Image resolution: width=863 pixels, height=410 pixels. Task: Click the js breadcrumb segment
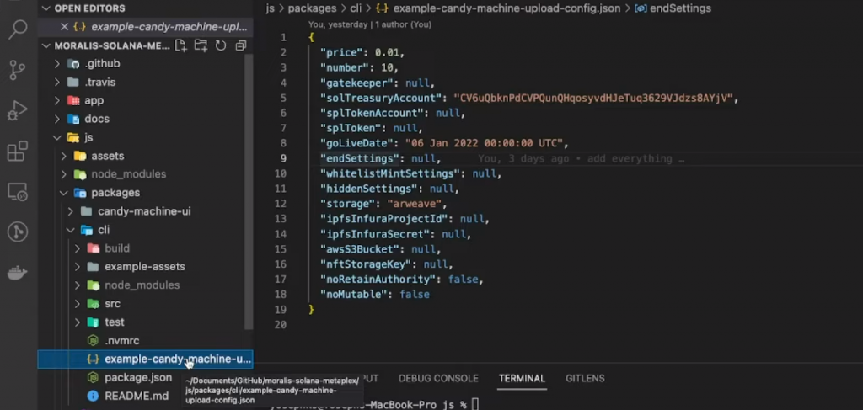pos(270,8)
